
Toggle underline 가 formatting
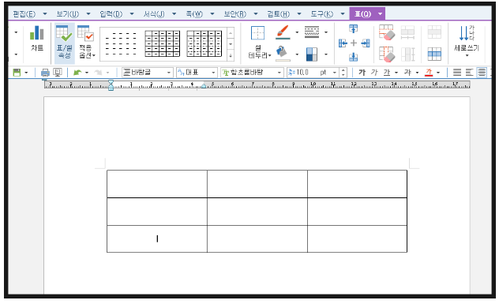[x=387, y=73]
